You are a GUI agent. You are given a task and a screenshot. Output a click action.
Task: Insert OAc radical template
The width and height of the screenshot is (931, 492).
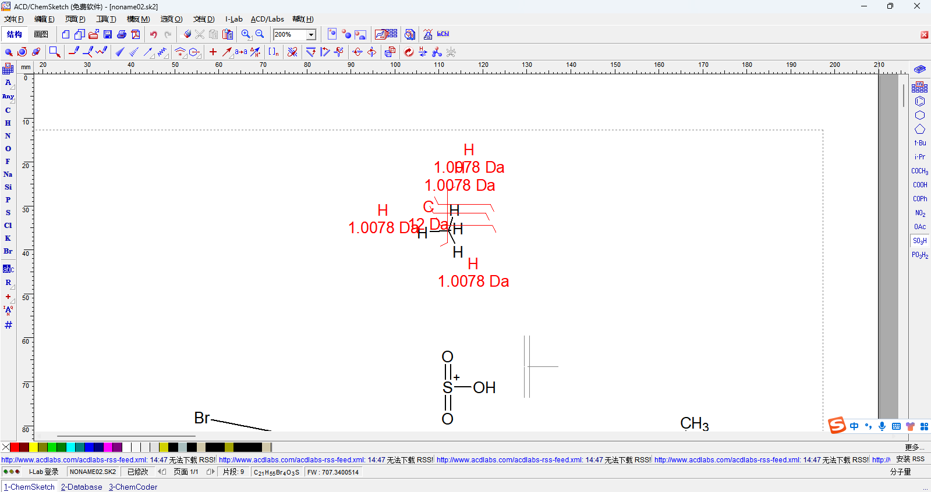(920, 227)
